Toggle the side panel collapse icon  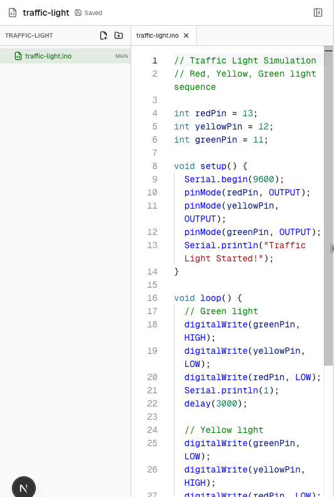click(318, 13)
